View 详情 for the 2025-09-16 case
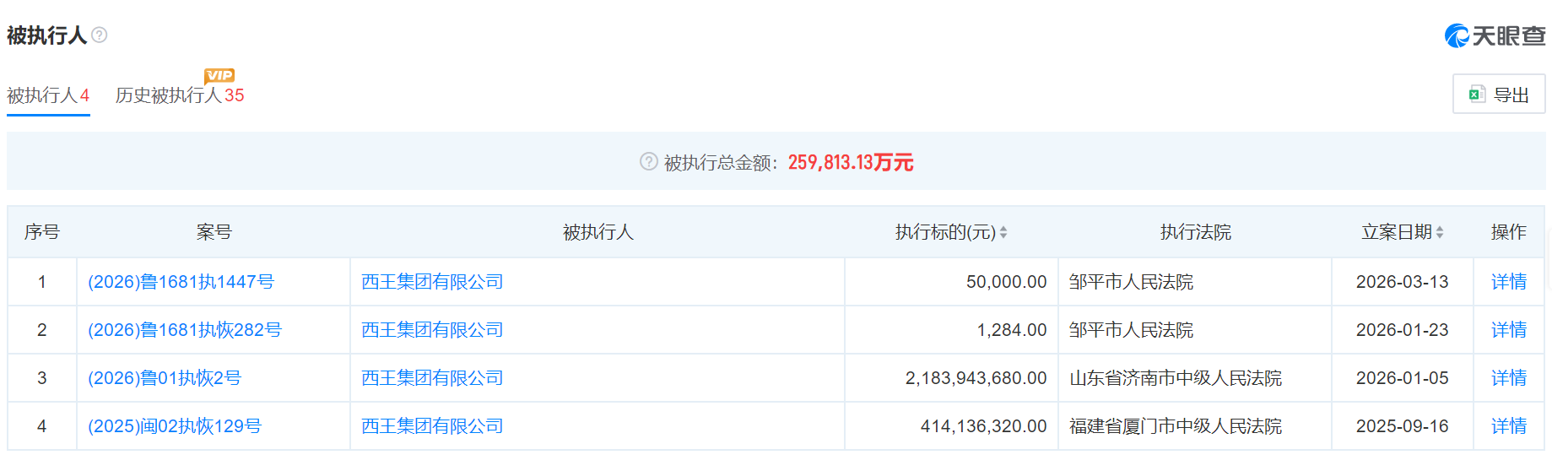Image resolution: width=1552 pixels, height=471 pixels. pos(1508,426)
